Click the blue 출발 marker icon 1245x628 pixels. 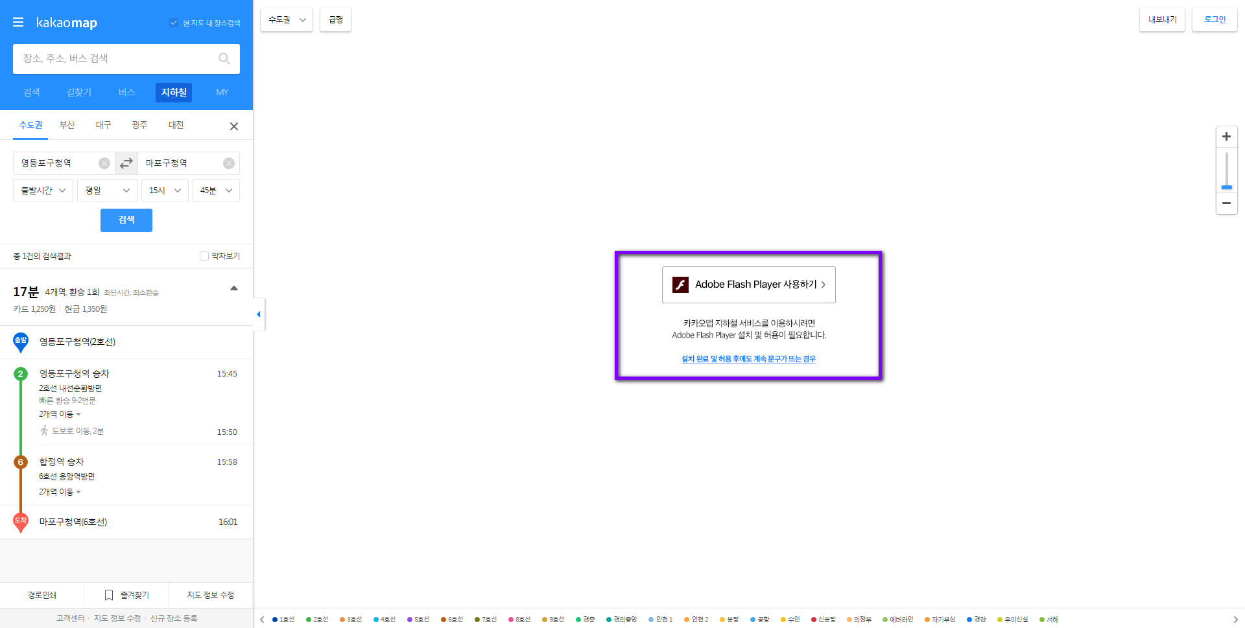21,342
